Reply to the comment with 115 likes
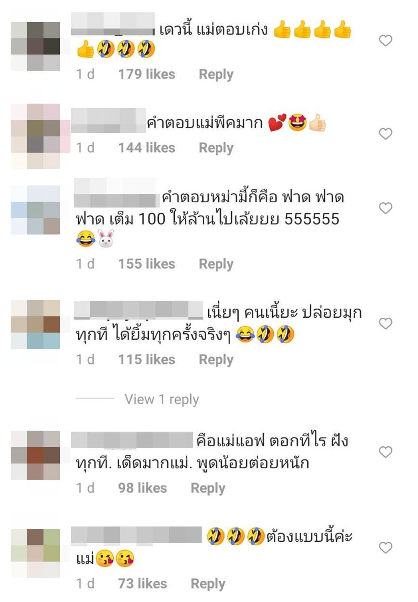 pyautogui.click(x=216, y=360)
